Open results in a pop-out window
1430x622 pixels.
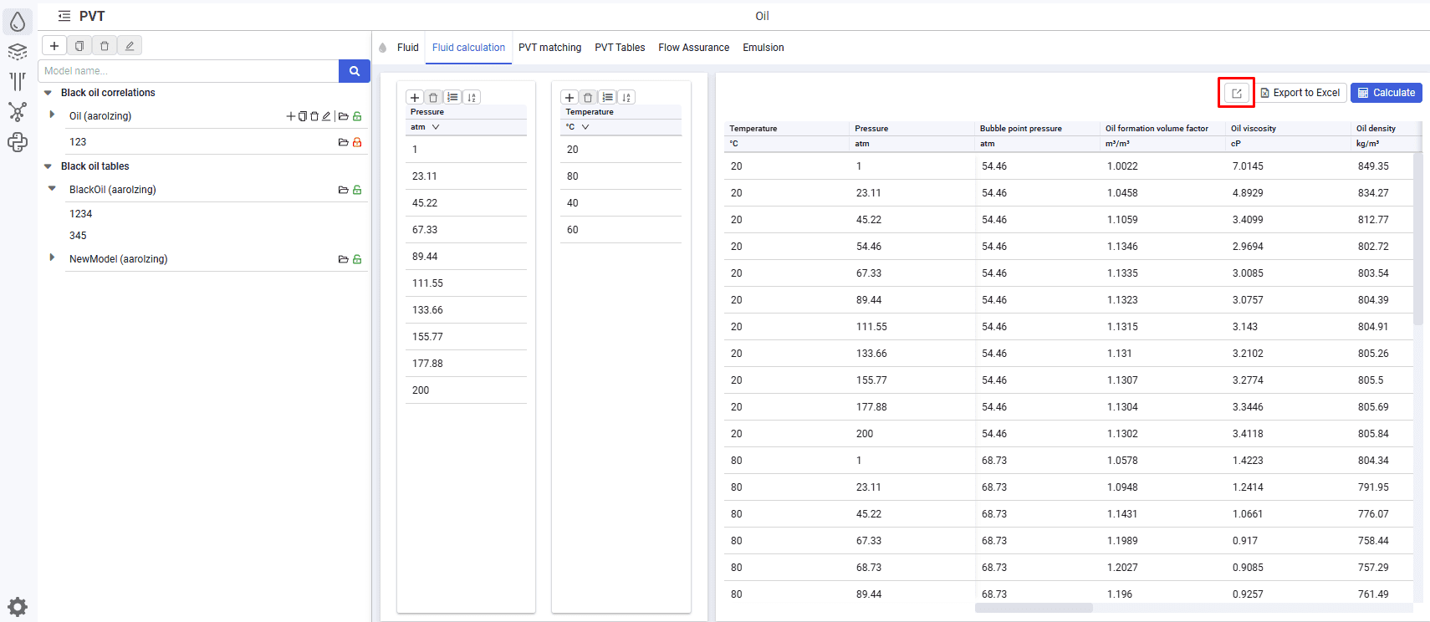(1236, 93)
